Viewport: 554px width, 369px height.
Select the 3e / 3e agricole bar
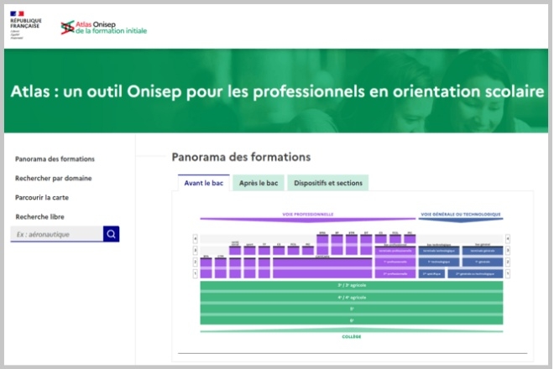(351, 286)
